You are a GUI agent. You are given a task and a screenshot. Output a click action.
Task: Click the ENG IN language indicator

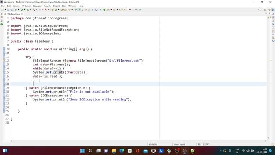(x=237, y=151)
